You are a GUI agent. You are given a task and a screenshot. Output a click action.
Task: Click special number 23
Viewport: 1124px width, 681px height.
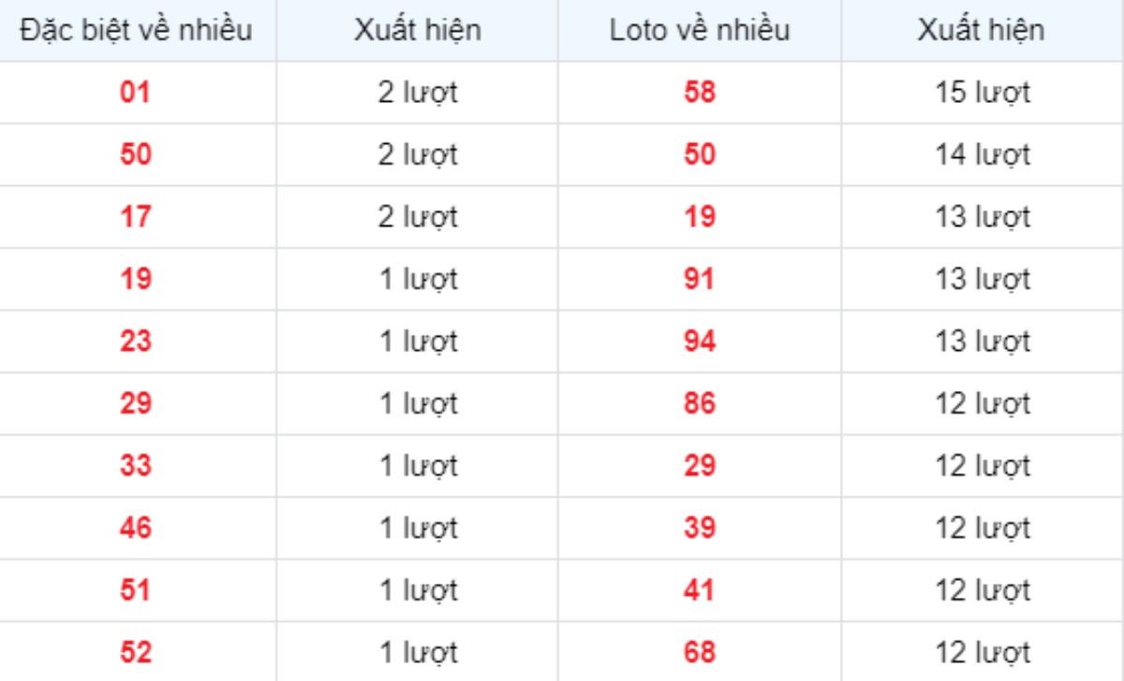pos(136,341)
